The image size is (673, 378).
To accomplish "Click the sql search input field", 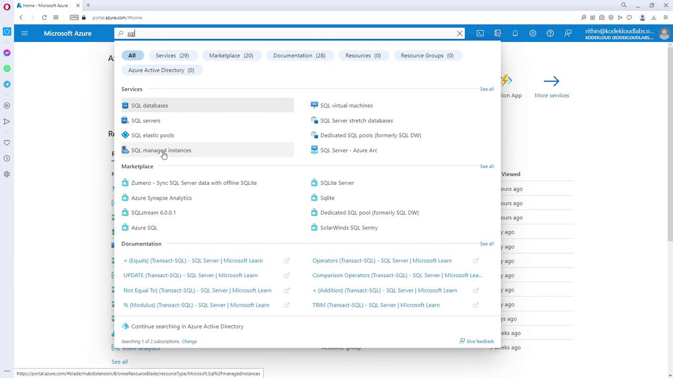I will coord(289,33).
